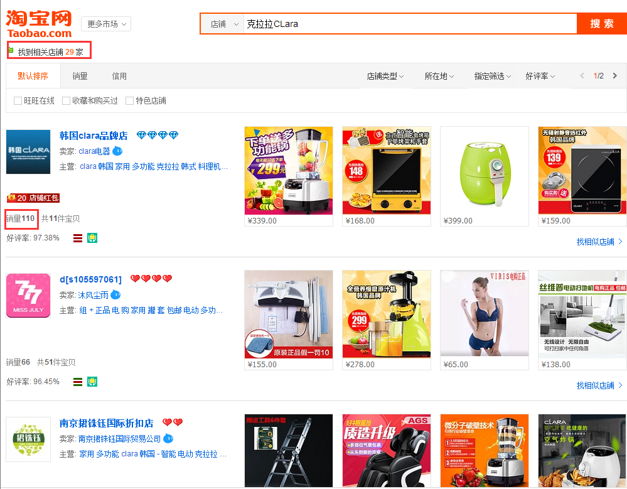Click the 主营 keywords link of 韩国clara品牌店
The image size is (627, 489).
tap(154, 166)
